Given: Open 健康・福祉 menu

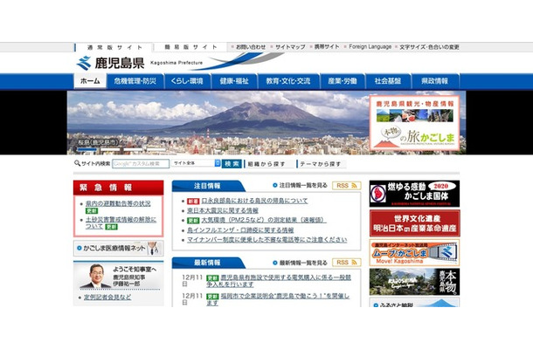Looking at the screenshot, I should tap(234, 81).
